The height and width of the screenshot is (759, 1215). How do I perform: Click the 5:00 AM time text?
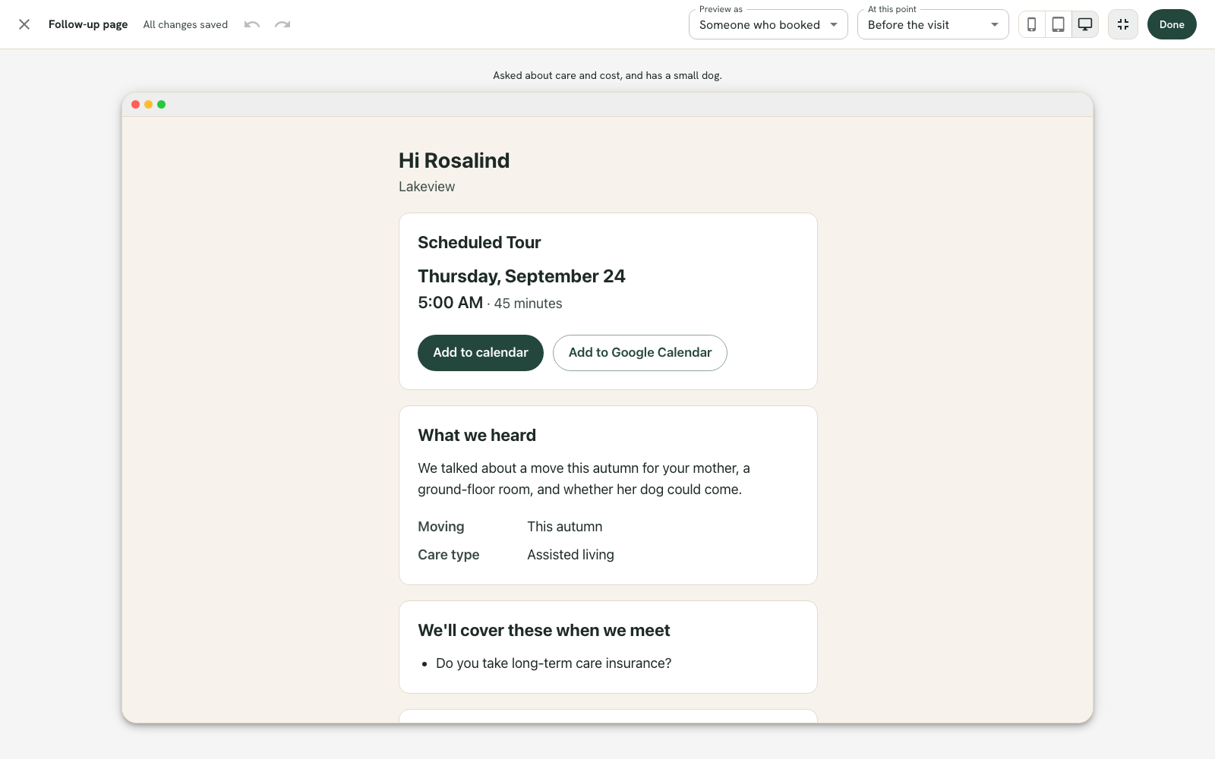[450, 303]
